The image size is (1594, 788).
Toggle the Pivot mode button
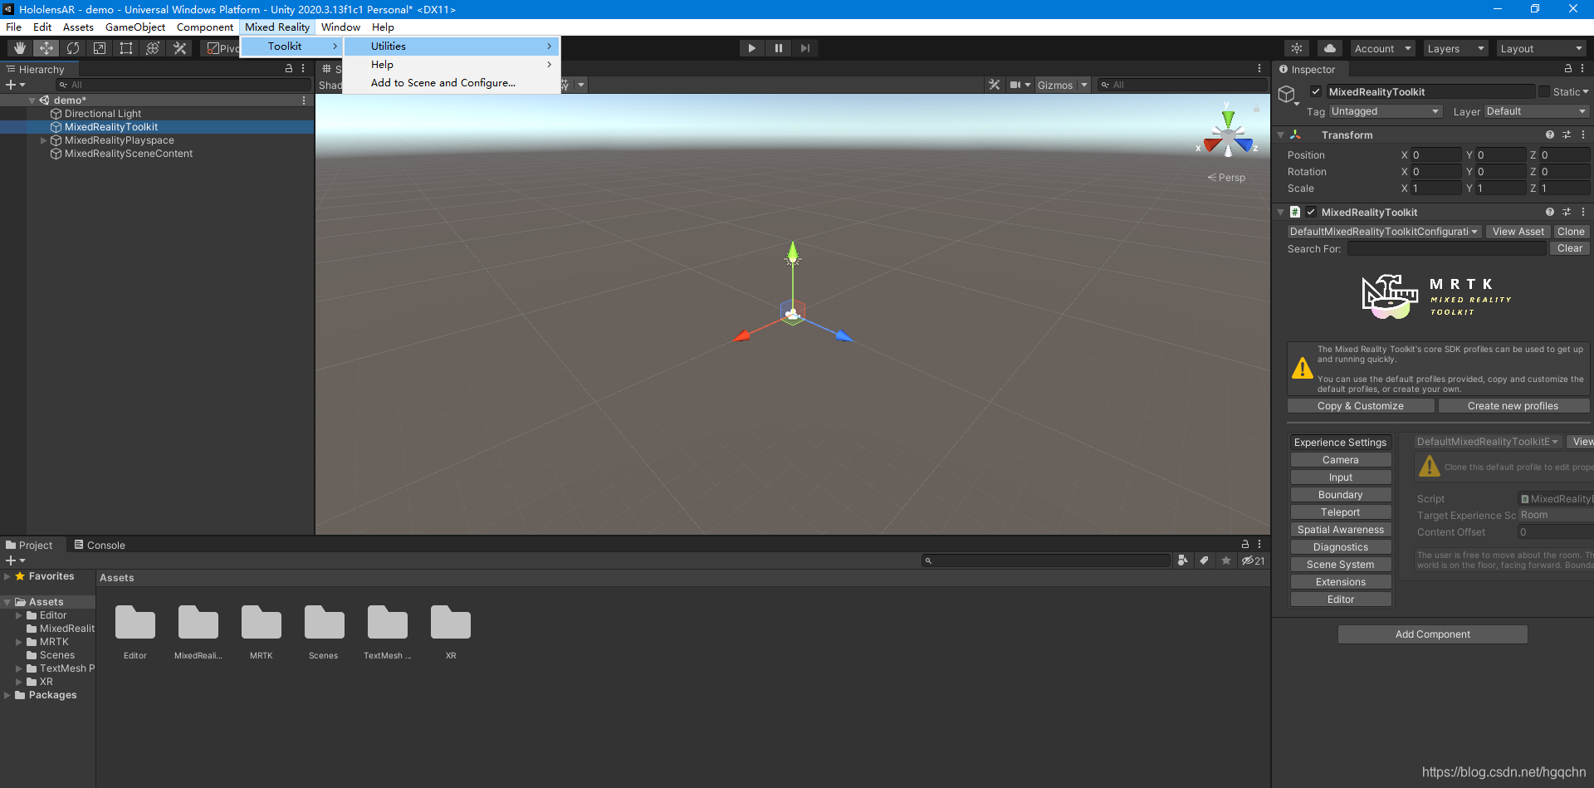[221, 47]
